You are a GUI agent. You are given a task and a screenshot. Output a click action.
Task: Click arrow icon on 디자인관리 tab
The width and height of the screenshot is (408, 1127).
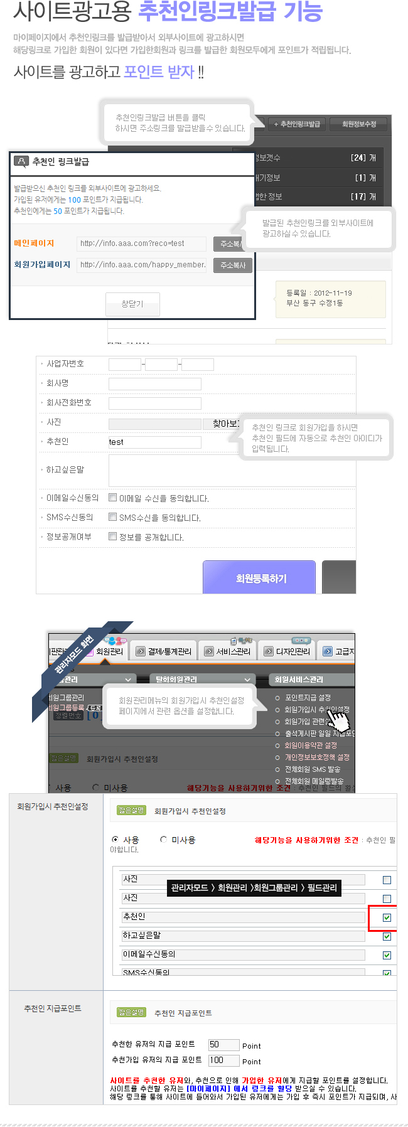click(x=269, y=651)
